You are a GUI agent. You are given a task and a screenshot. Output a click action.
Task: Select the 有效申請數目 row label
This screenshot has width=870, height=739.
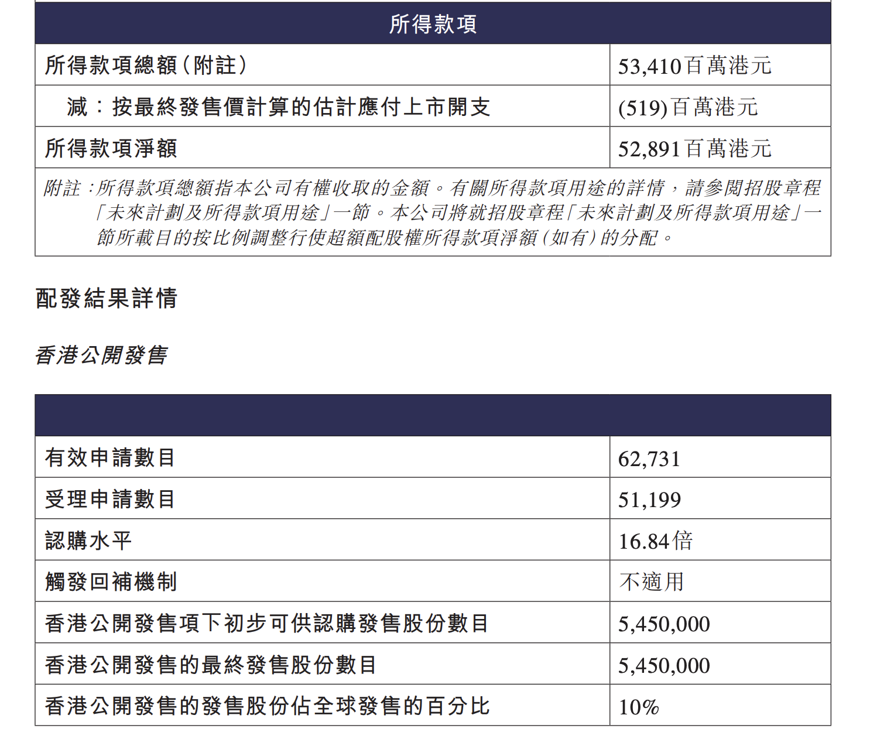point(110,457)
